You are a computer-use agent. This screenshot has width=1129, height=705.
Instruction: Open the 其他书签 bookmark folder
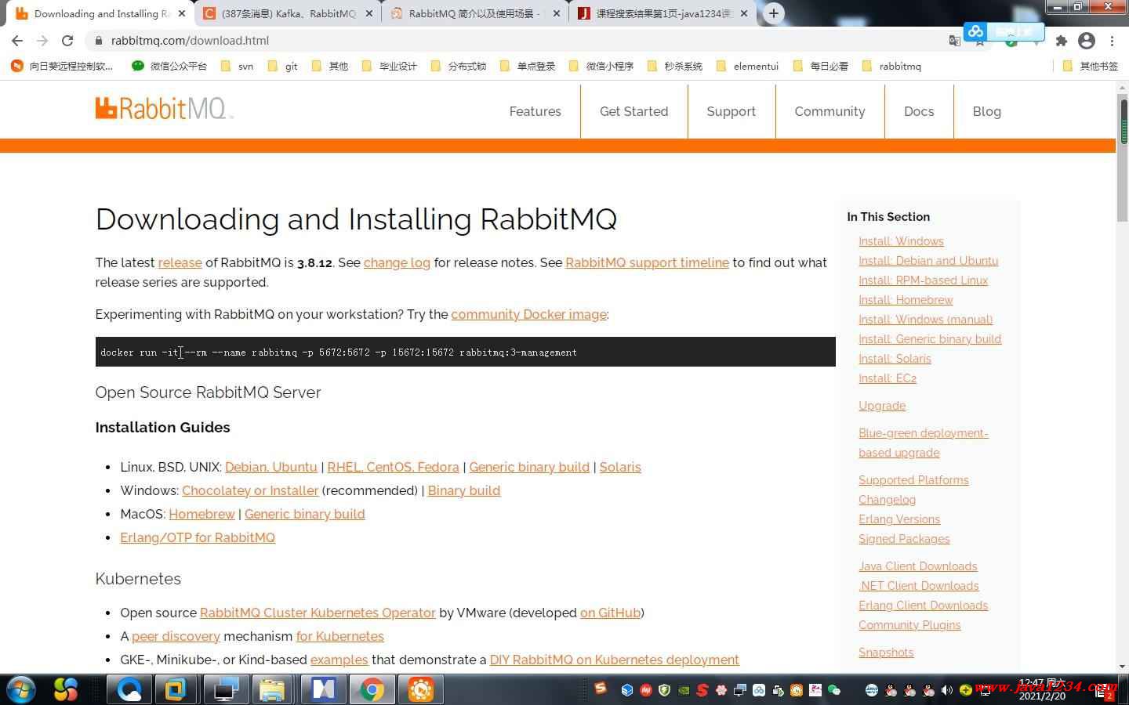click(1090, 67)
